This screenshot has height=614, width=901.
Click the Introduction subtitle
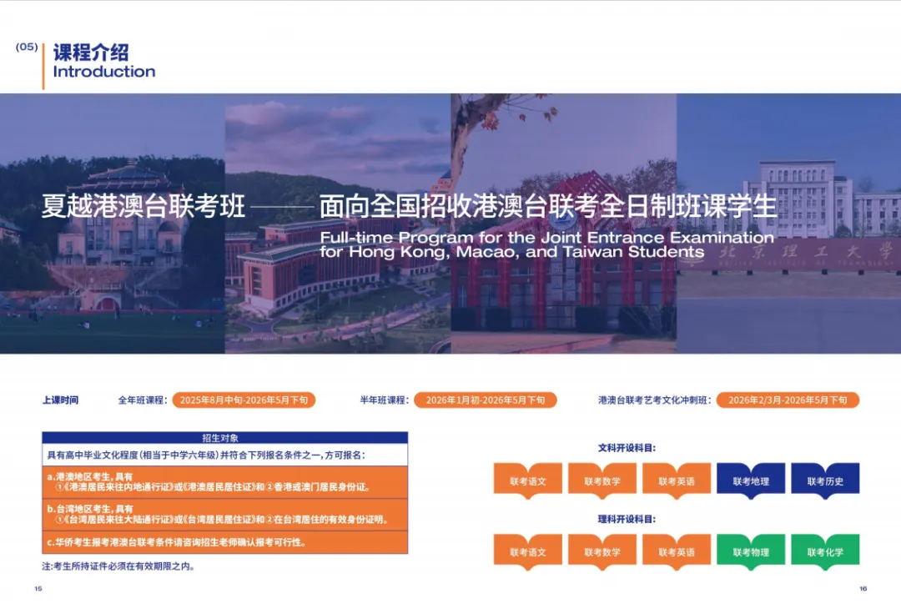104,72
